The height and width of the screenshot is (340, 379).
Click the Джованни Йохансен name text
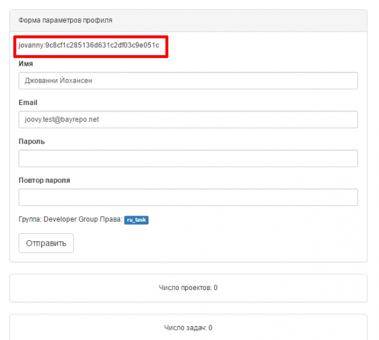(x=59, y=80)
